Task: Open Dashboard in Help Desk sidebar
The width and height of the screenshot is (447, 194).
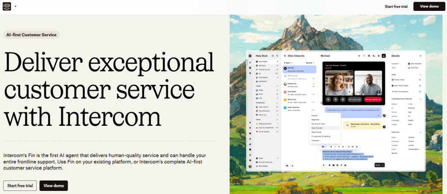Action: click(267, 81)
